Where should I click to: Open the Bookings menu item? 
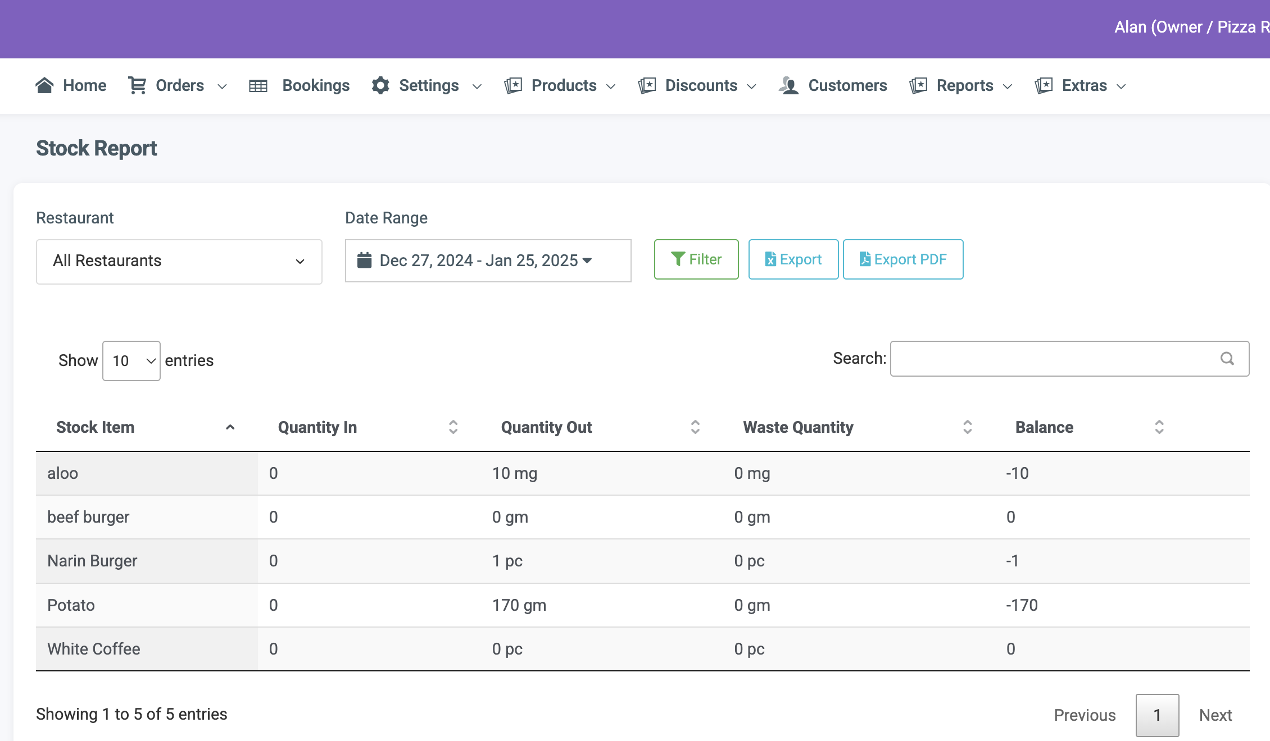pyautogui.click(x=300, y=85)
